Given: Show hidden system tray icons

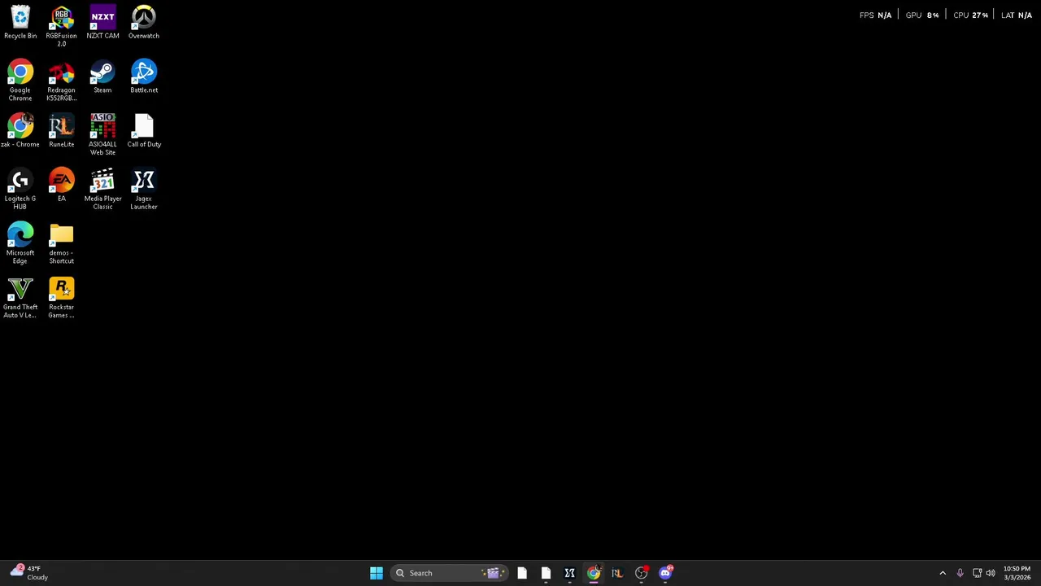Looking at the screenshot, I should pyautogui.click(x=943, y=573).
